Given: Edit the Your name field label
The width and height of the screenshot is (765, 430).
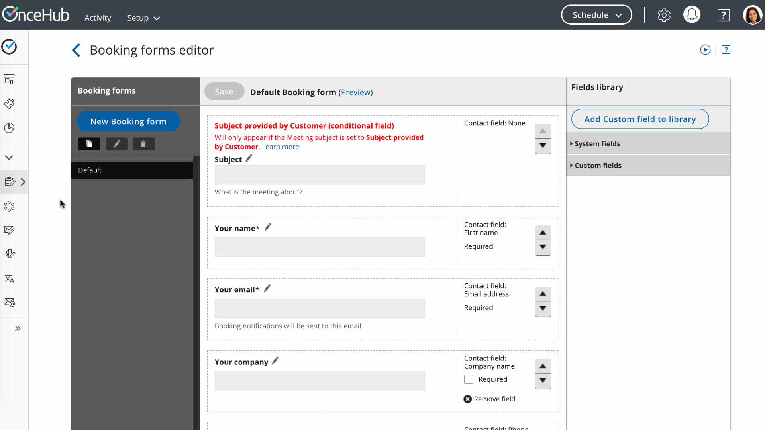Looking at the screenshot, I should (x=268, y=227).
